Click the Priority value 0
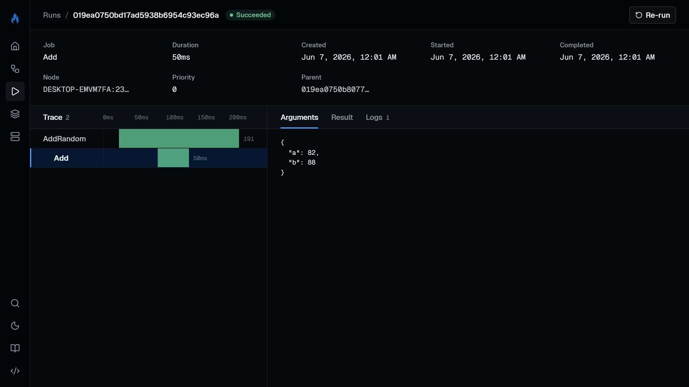 174,89
